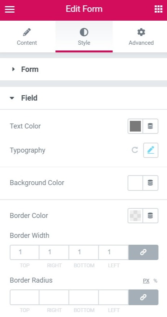Click global color icon for Border Color
This screenshot has height=317, width=167.
click(x=150, y=216)
